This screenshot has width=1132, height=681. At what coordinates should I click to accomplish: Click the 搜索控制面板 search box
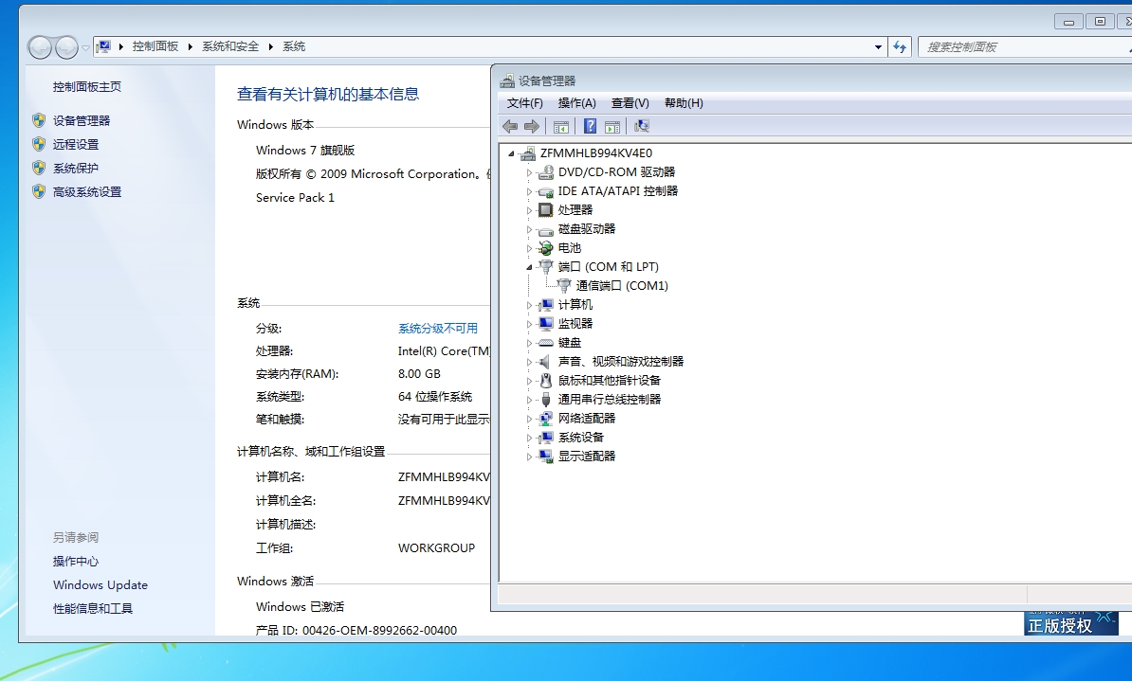pos(1025,47)
